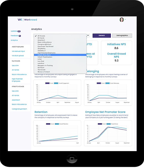Select Black InitExcellence in dropdown list
The width and height of the screenshot is (144, 168).
(x=60, y=42)
